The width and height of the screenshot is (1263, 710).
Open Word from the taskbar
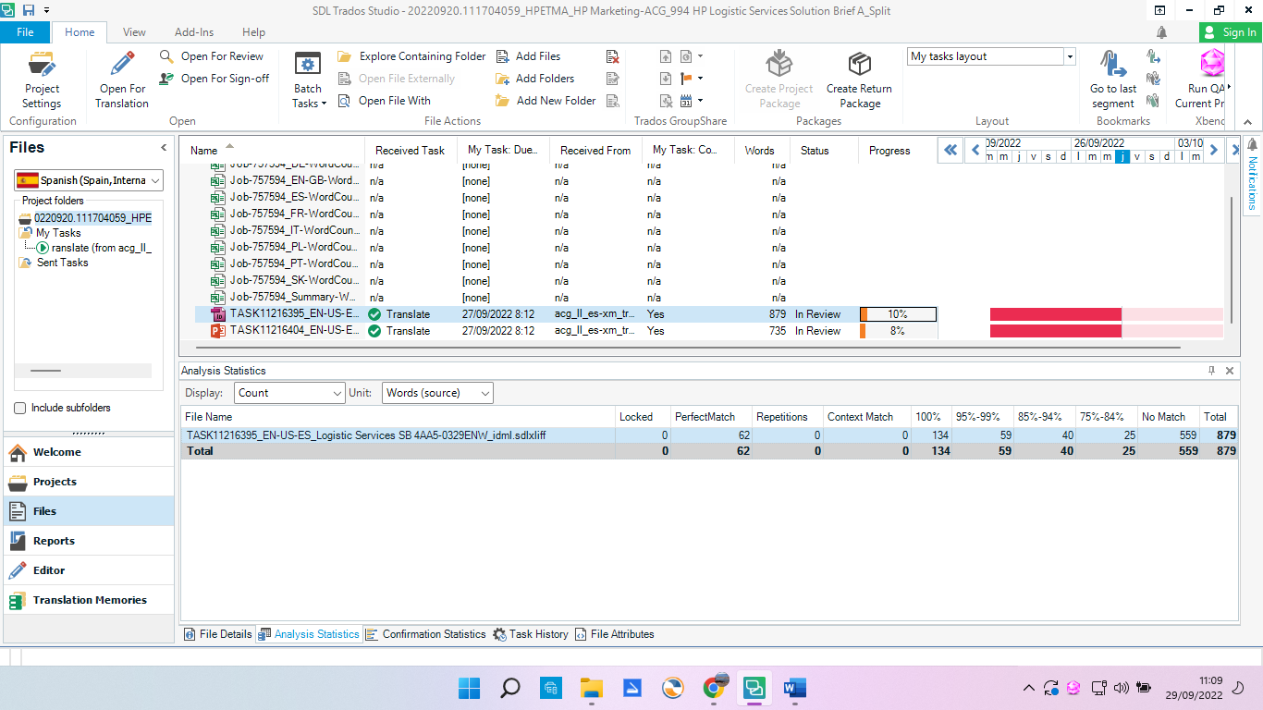click(795, 688)
